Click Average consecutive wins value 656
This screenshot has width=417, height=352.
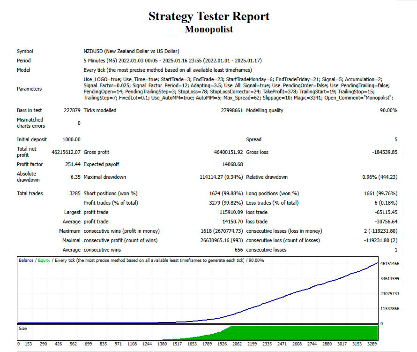(238, 250)
